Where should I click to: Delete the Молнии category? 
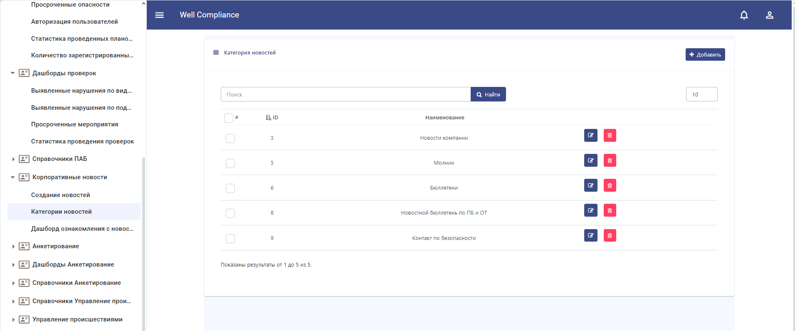(610, 161)
